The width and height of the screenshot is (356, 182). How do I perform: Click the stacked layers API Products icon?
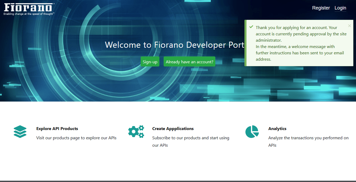coord(20,132)
